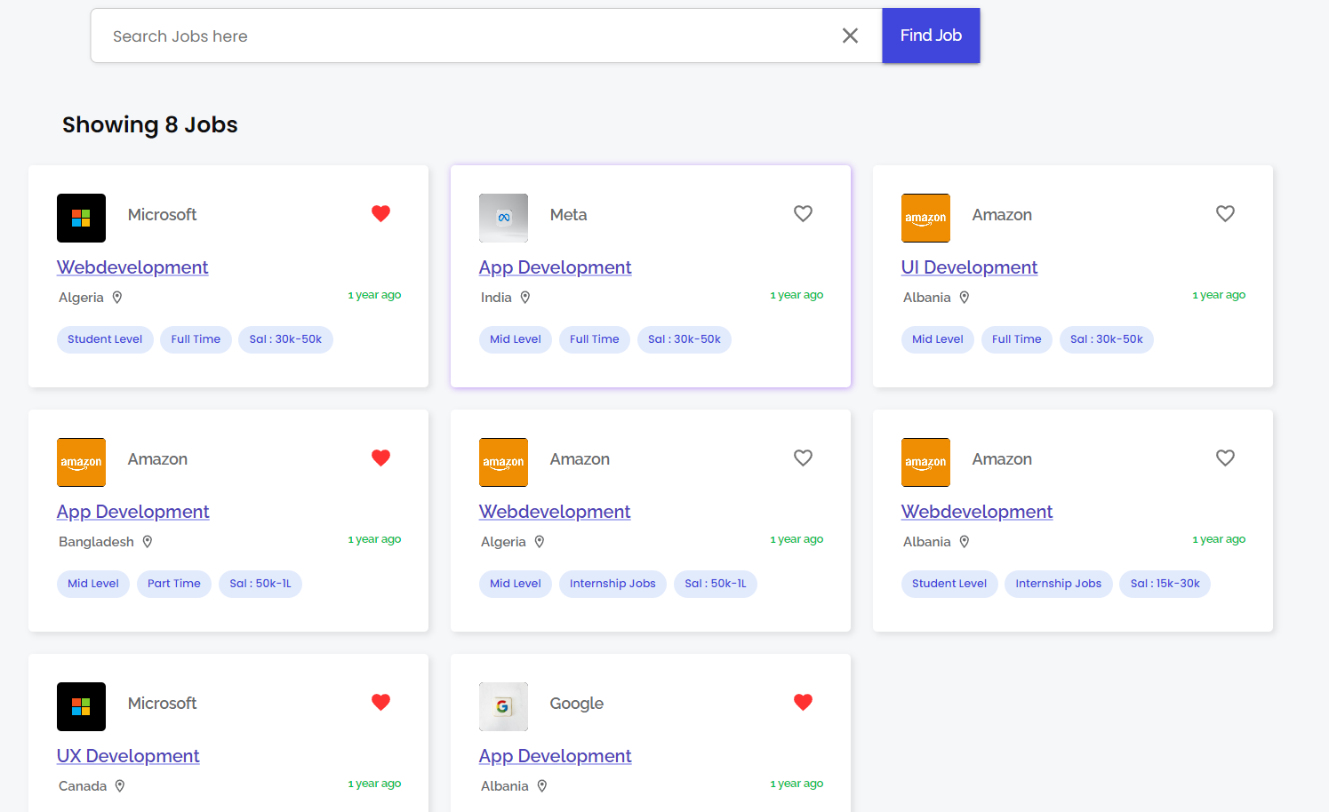Click location pin beside India
Screen dimensions: 1329x812
coord(524,298)
